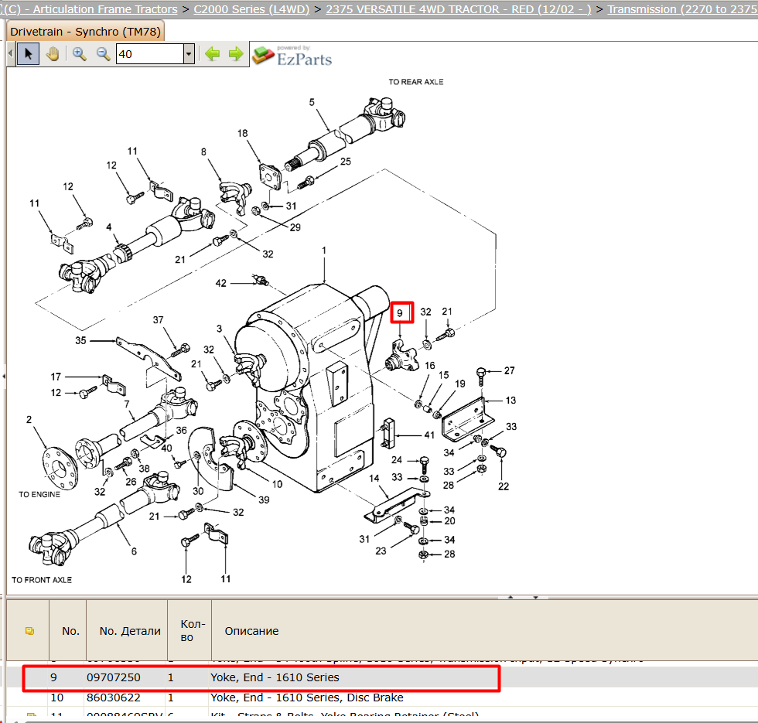Image resolution: width=758 pixels, height=723 pixels.
Task: Click callout 41 in the diagram
Action: 429,435
